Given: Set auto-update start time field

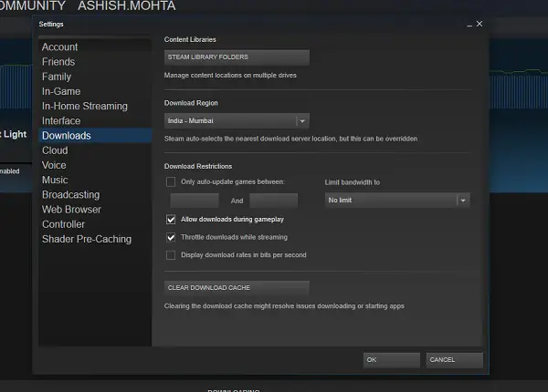Looking at the screenshot, I should coord(195,201).
